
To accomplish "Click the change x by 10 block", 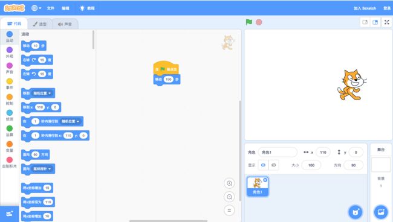I will 37,188.
